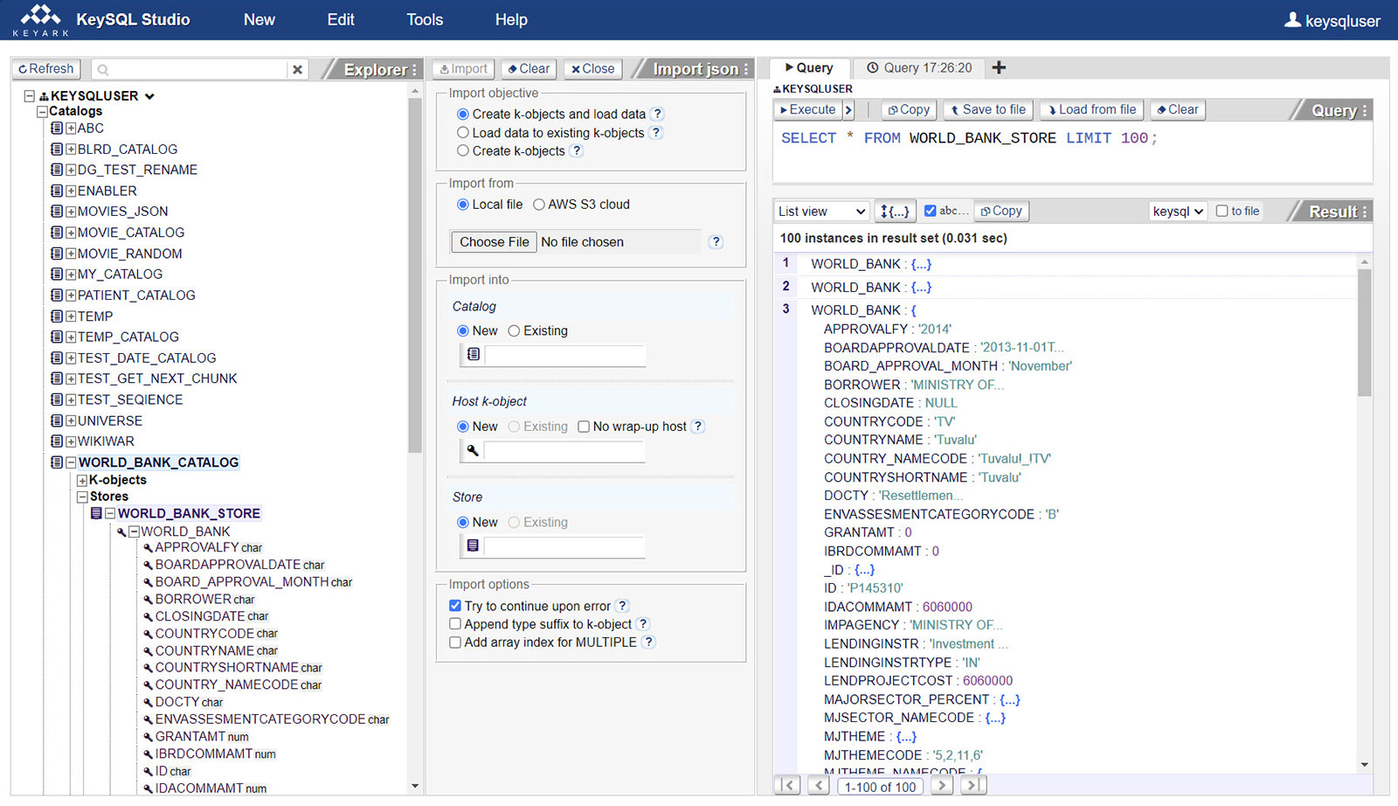
Task: Open the Query panel options dots
Action: point(1364,110)
